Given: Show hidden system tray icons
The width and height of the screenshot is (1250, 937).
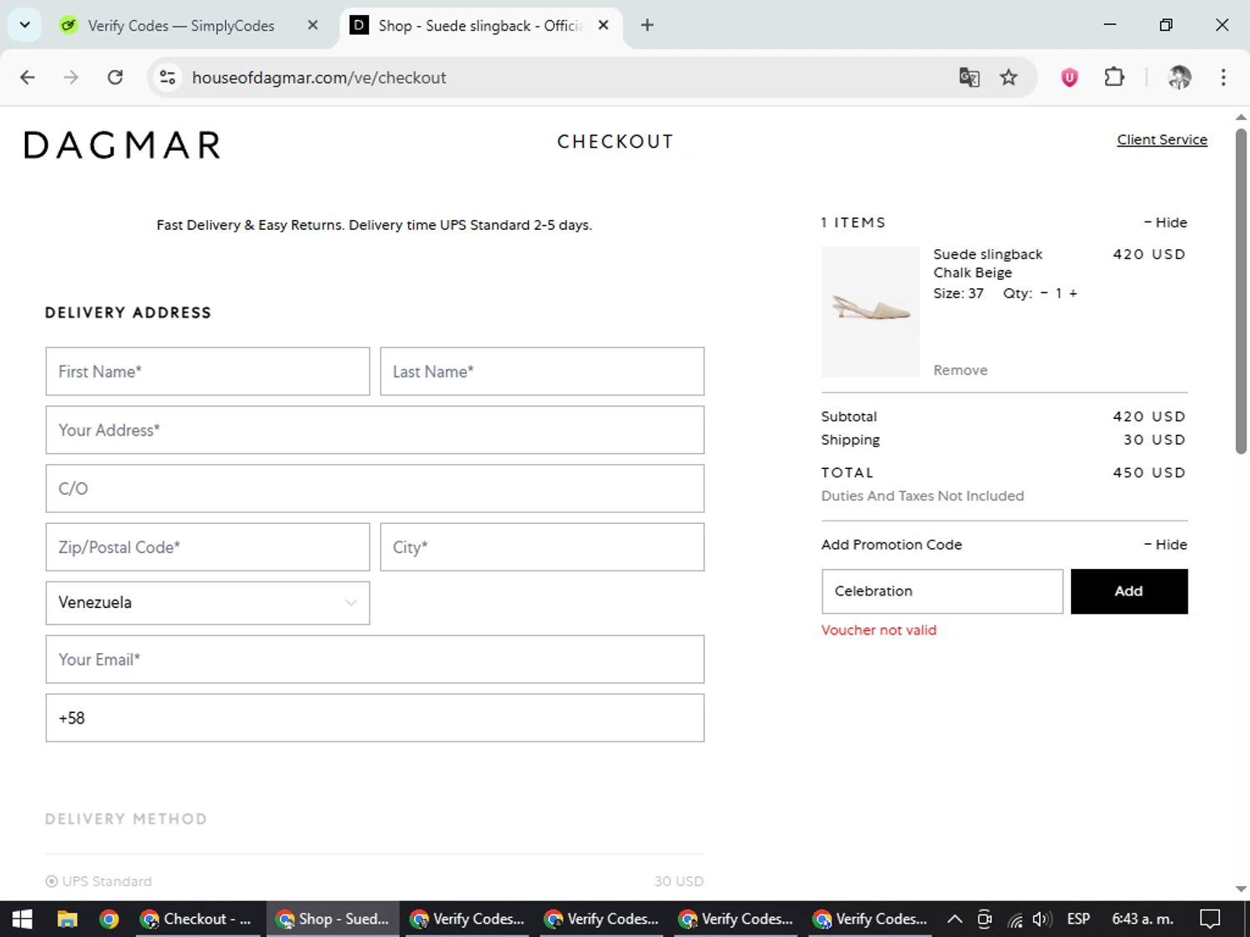Looking at the screenshot, I should 955,919.
